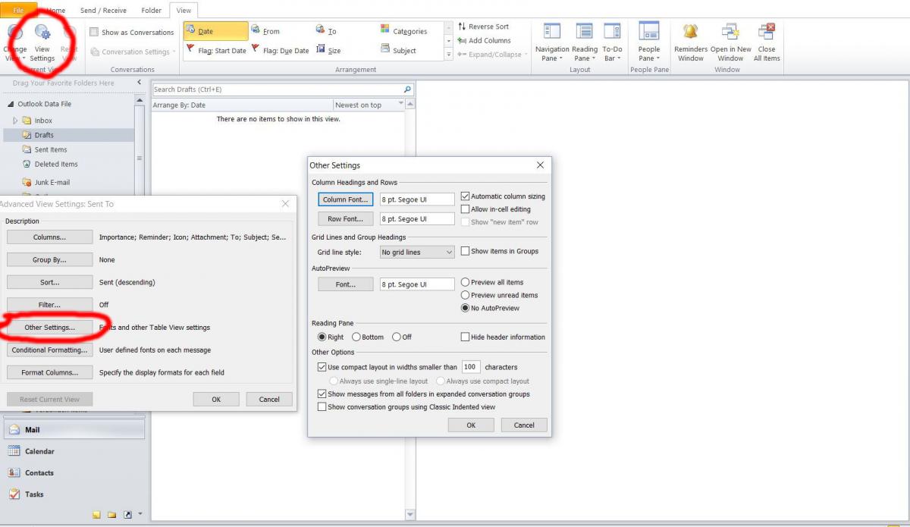Arrange by Flag: Due Date
This screenshot has height=527, width=910.
280,51
